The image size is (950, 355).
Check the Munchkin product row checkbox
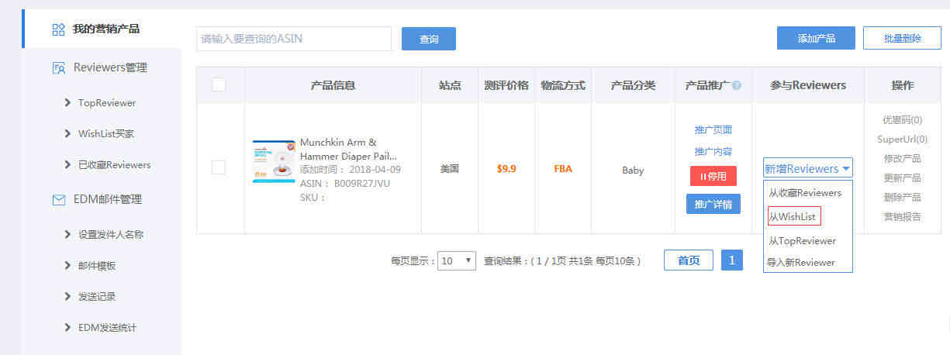point(219,167)
